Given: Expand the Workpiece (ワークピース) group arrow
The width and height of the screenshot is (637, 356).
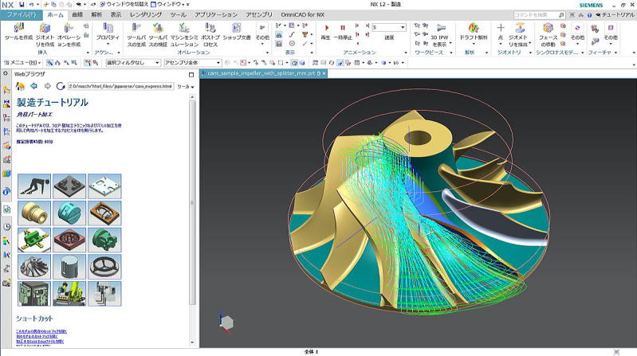Looking at the screenshot, I should pos(451,53).
